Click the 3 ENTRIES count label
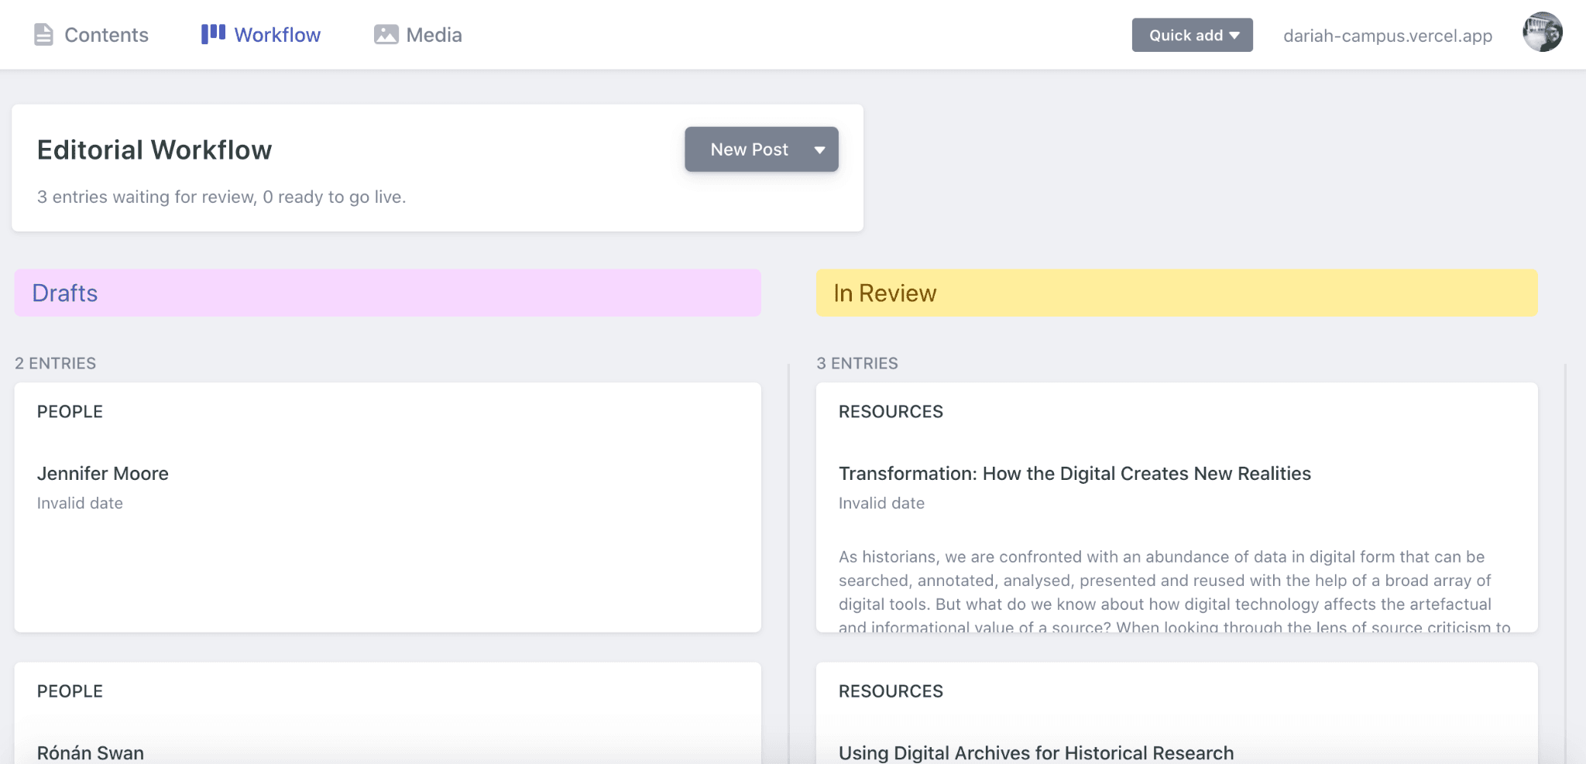1586x764 pixels. tap(857, 363)
